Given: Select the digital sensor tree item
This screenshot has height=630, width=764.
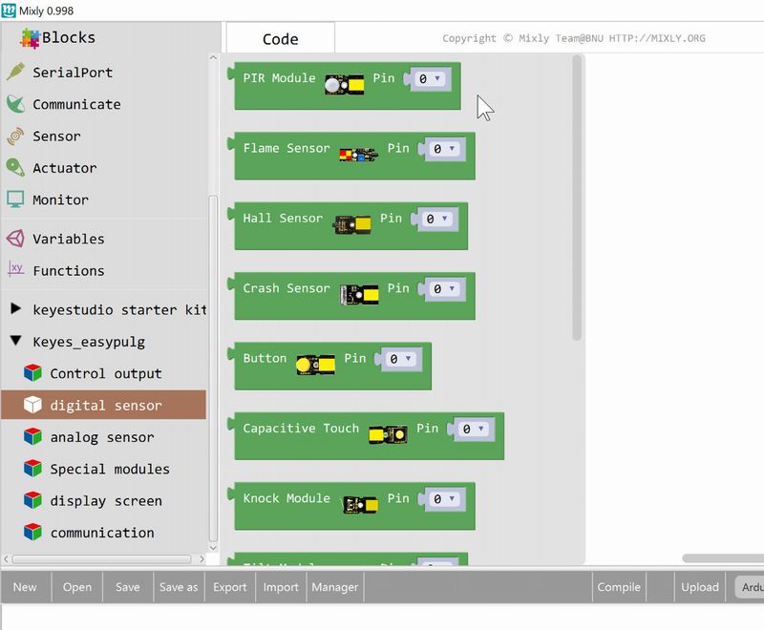Looking at the screenshot, I should 104,405.
